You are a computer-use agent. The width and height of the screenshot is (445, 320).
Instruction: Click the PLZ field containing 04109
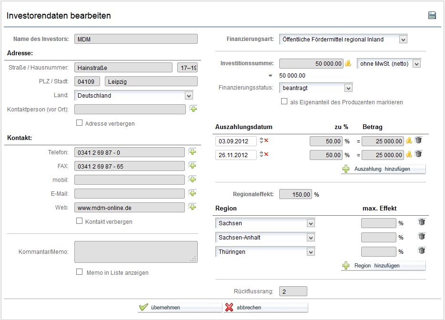tap(87, 82)
